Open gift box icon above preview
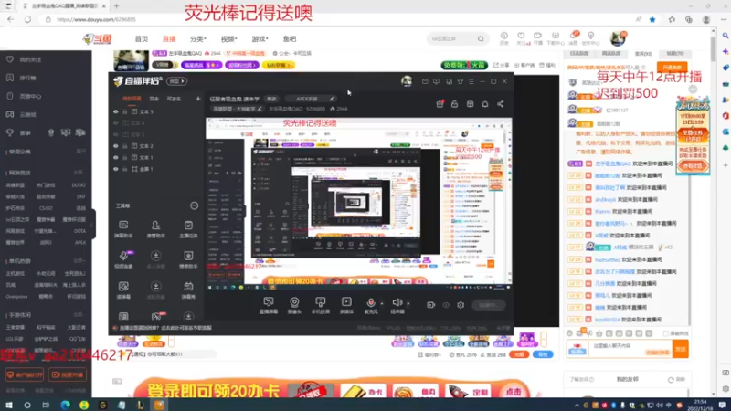This screenshot has height=411, width=731. coord(440,104)
